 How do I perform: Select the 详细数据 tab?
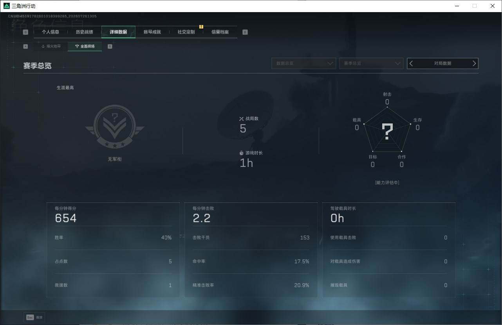[x=118, y=32]
